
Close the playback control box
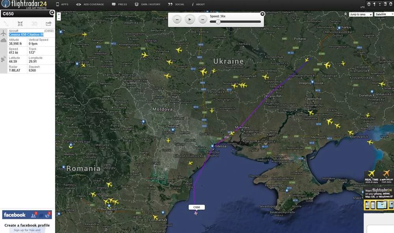click(262, 14)
